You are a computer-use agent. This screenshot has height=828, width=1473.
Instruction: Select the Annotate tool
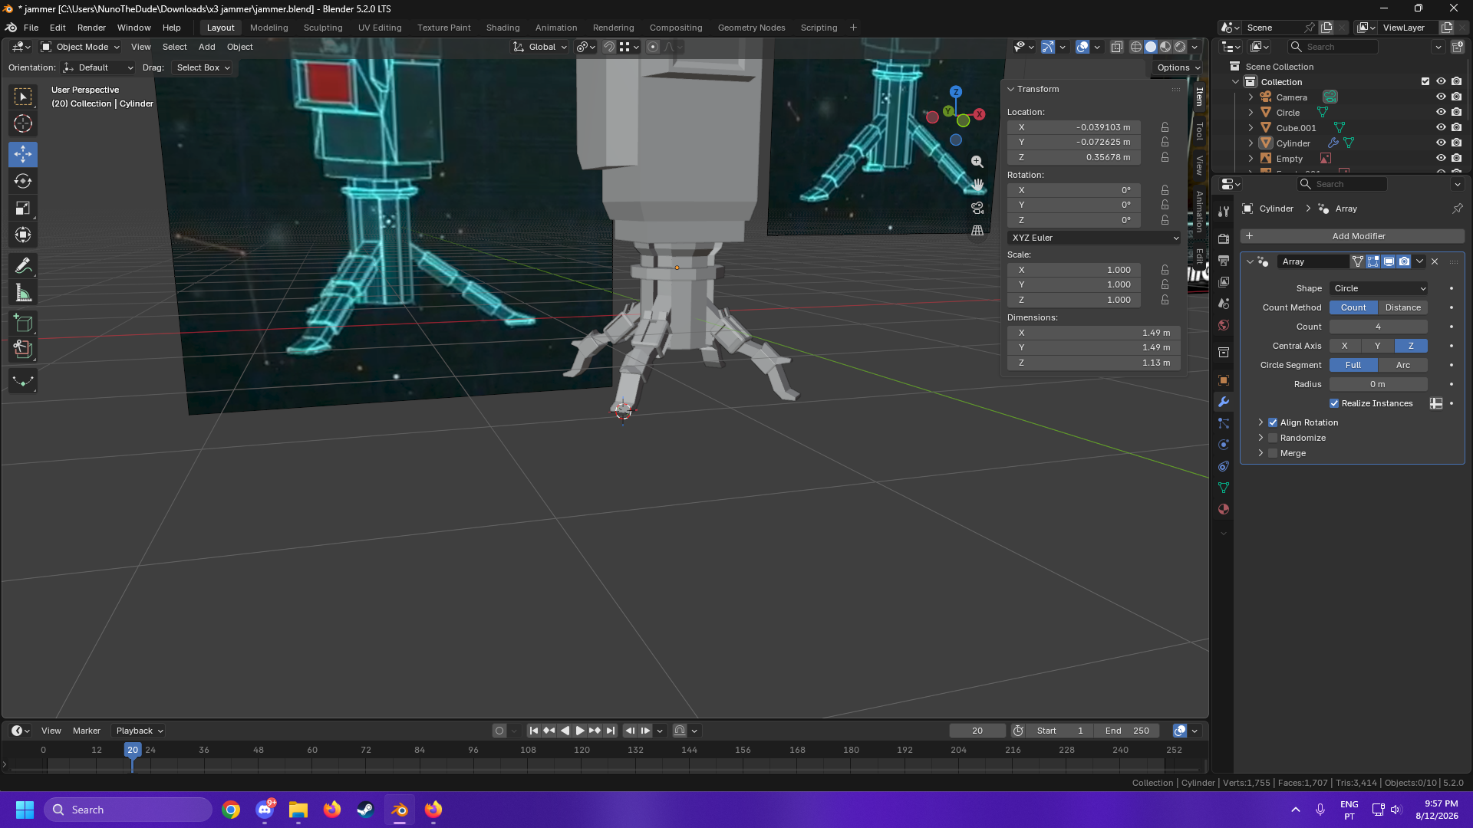click(x=23, y=265)
